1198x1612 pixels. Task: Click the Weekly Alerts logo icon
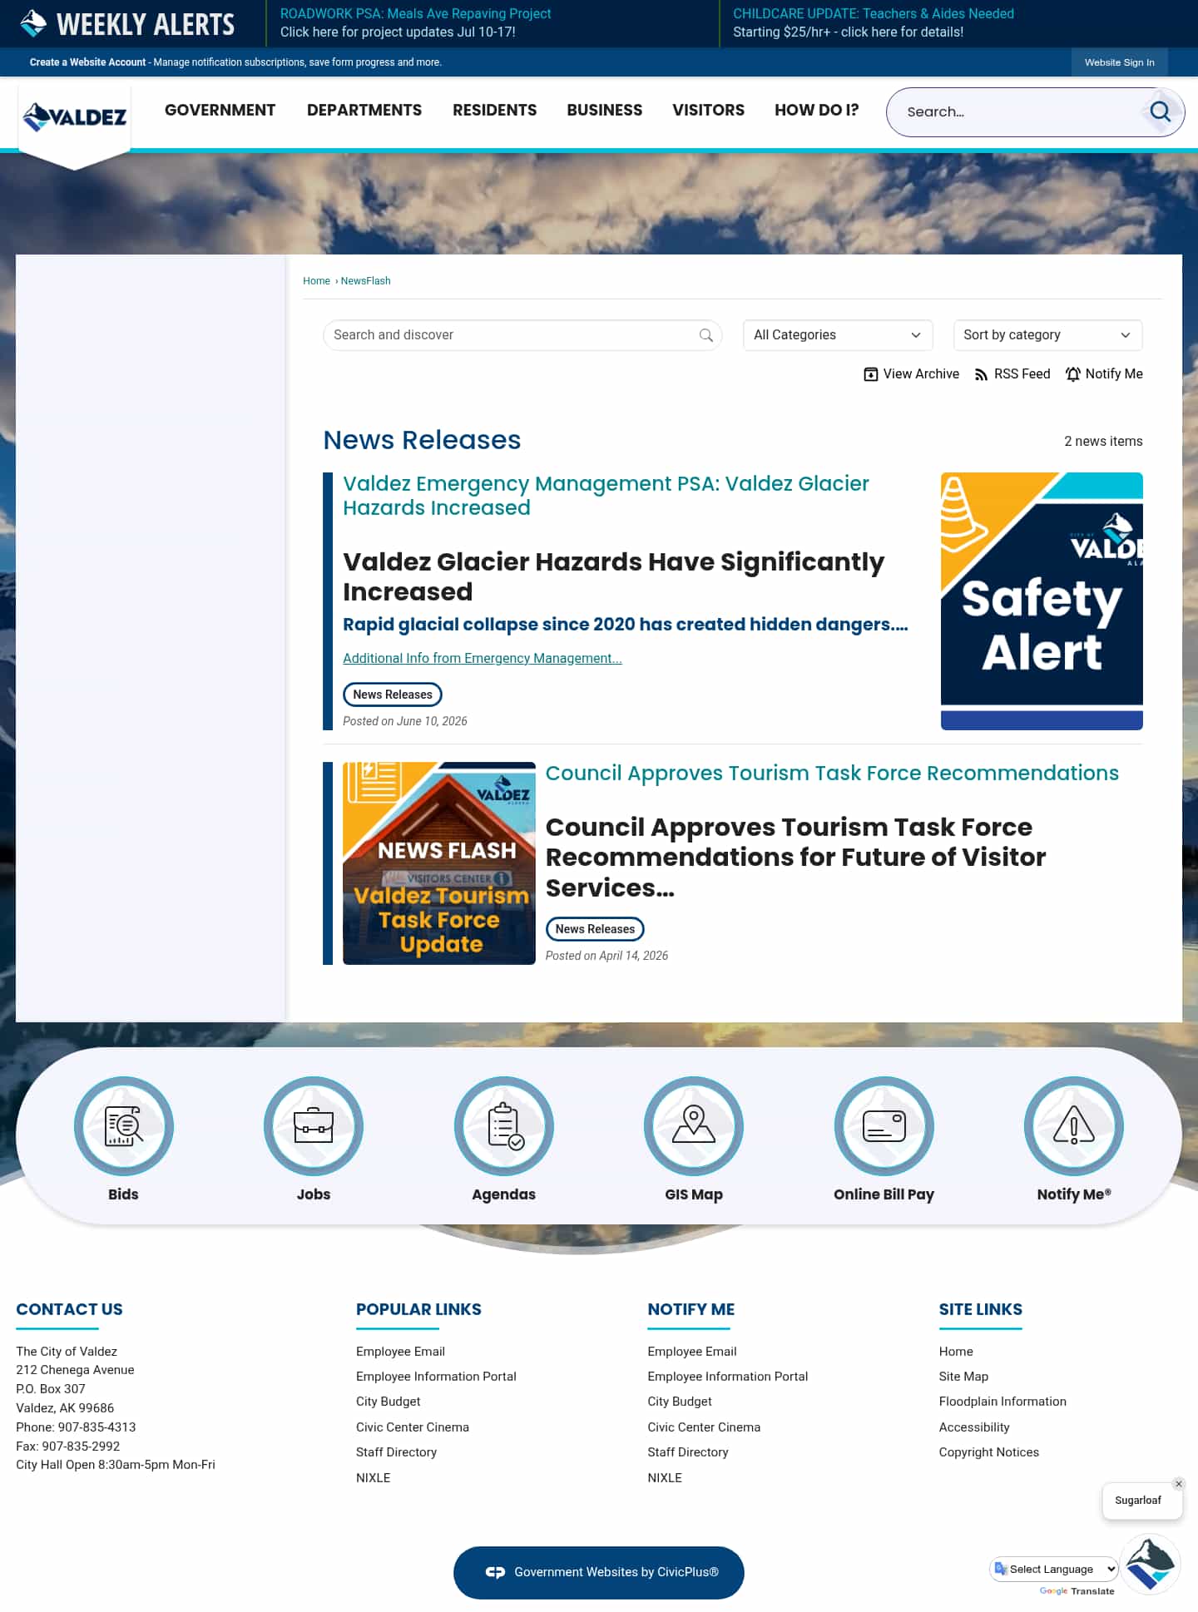33,23
